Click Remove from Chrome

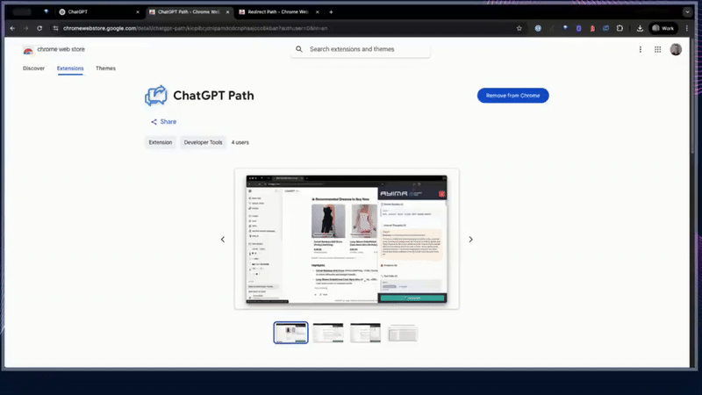pos(512,96)
